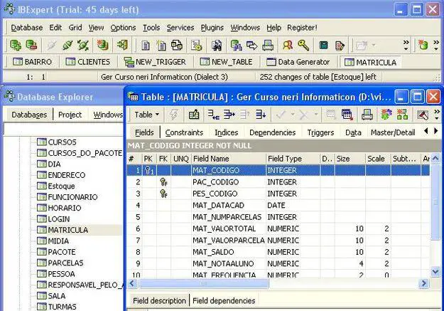This screenshot has height=311, width=444.
Task: Click the left arrow to scroll table tabs
Action: click(426, 131)
